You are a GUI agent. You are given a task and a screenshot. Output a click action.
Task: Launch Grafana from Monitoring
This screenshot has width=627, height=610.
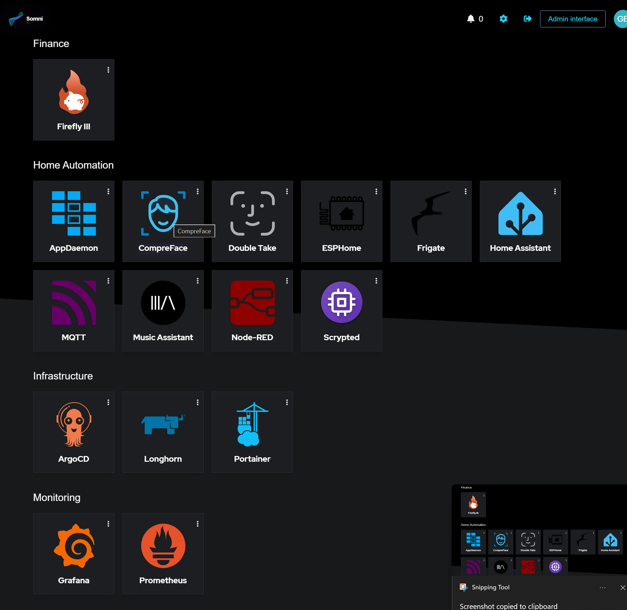pos(73,553)
